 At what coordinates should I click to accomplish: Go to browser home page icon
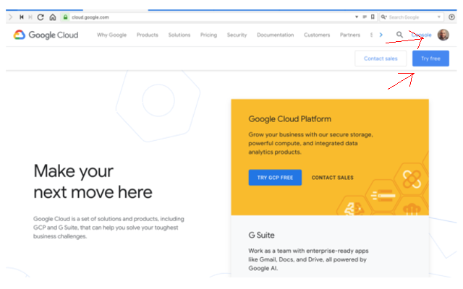[x=53, y=17]
